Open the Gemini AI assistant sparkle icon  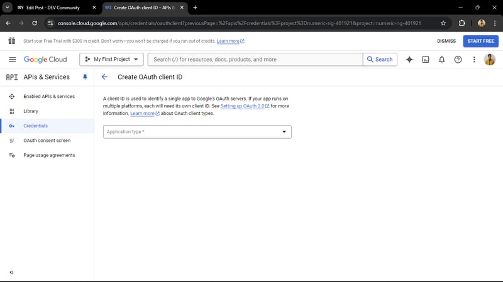pyautogui.click(x=409, y=59)
